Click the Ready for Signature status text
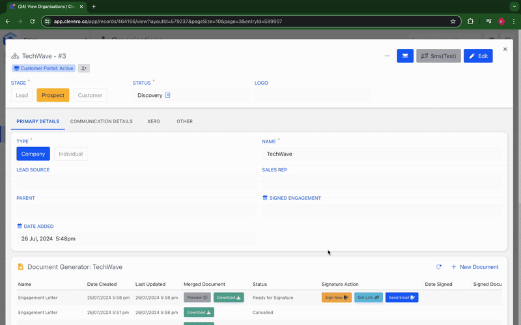 tap(273, 298)
